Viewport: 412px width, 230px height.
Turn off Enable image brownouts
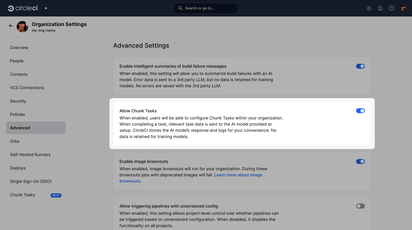pos(360,161)
